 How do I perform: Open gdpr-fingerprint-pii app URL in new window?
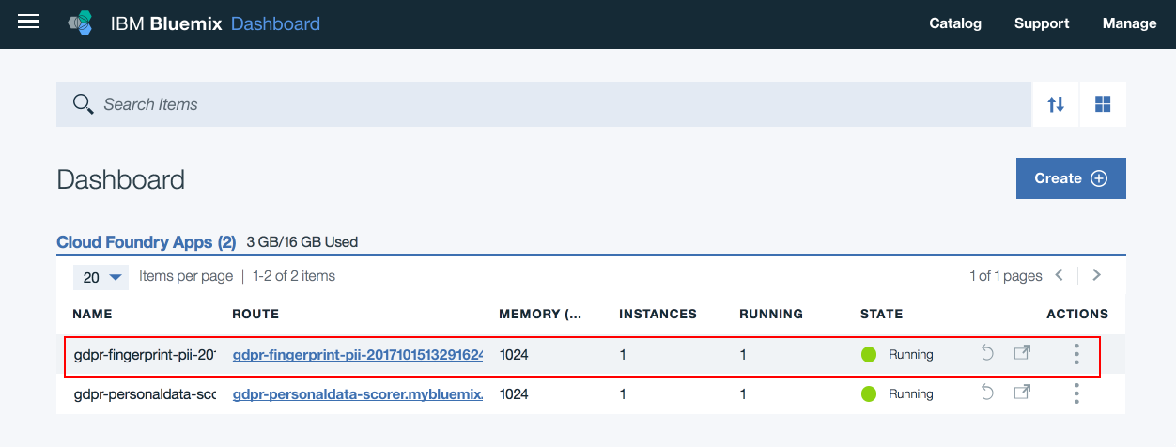(x=1022, y=353)
